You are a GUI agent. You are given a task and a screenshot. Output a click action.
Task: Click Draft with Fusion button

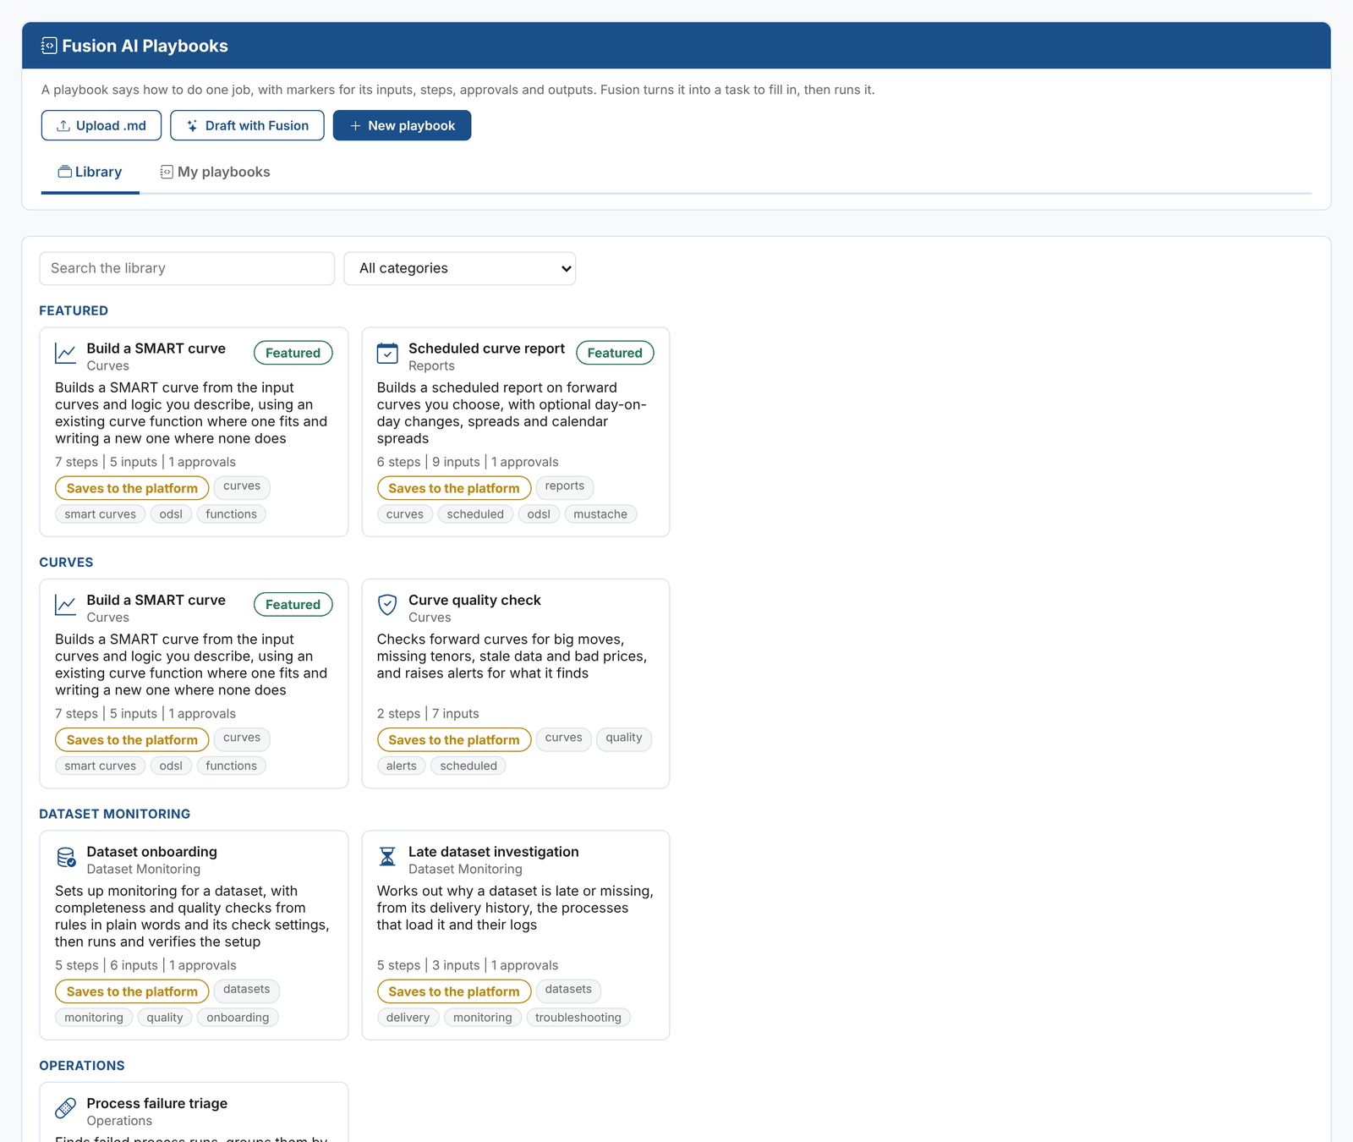tap(247, 125)
